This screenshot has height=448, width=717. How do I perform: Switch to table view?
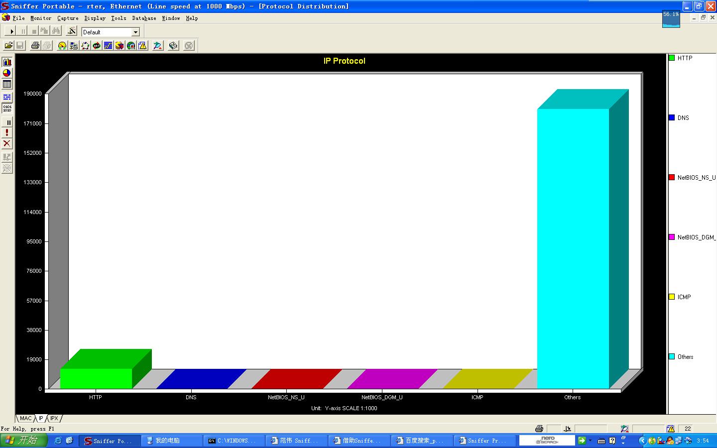[x=7, y=85]
